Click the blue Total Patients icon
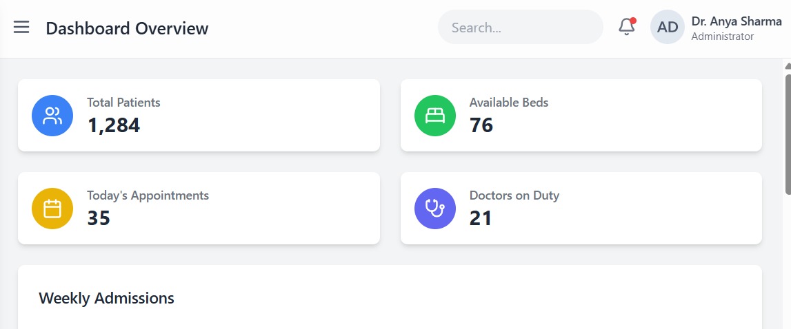The image size is (791, 329). point(52,116)
